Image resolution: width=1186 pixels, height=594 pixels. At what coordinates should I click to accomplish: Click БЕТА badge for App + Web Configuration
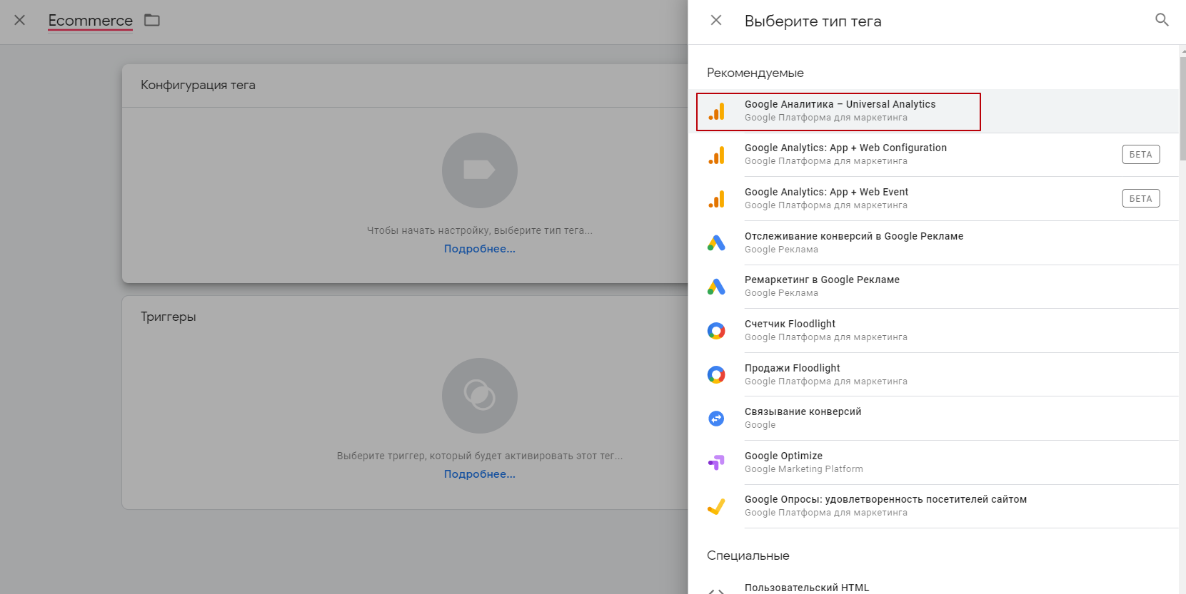1140,155
